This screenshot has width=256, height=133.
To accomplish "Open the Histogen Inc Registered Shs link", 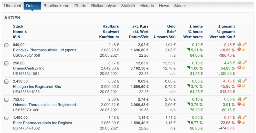I will [x=37, y=87].
